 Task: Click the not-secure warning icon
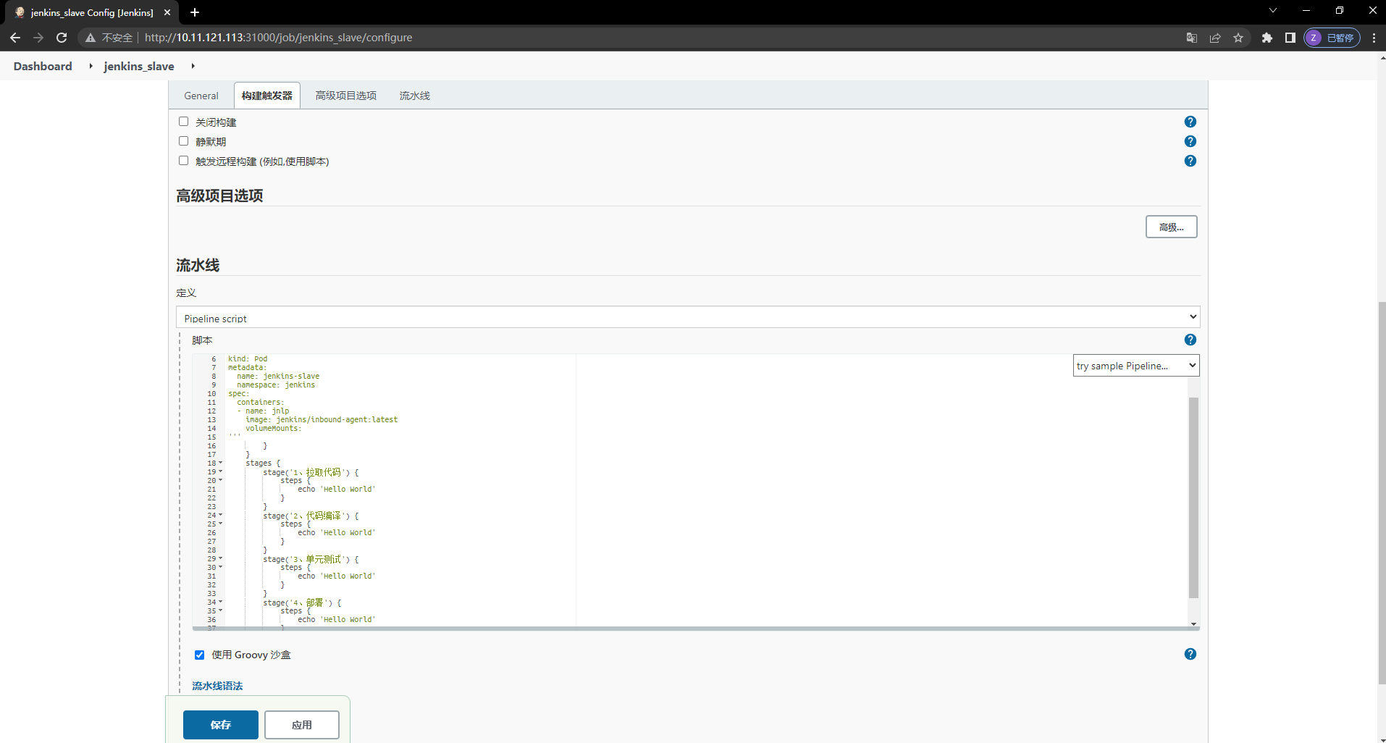91,38
